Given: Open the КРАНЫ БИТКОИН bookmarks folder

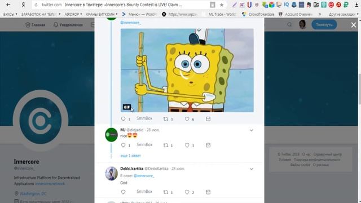Looking at the screenshot, I should click(x=102, y=14).
